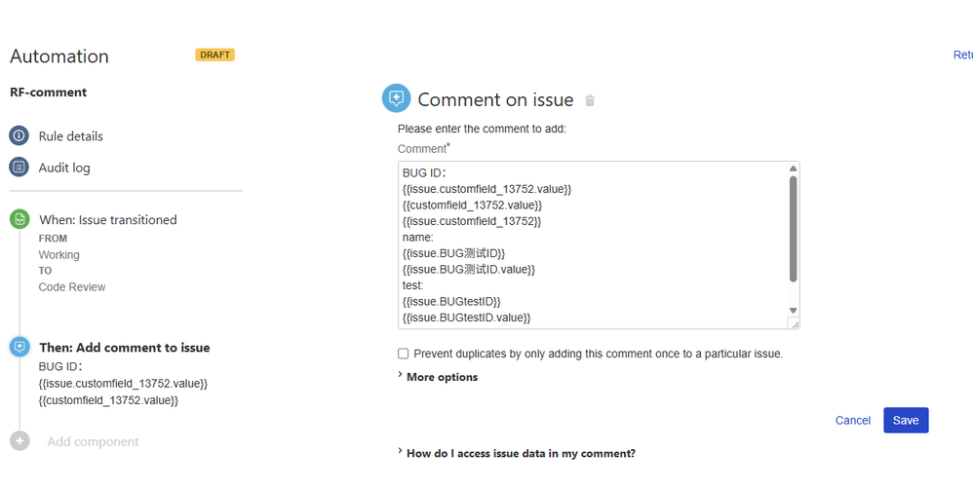Click the comment scrollbar down arrow
Viewport: 973px width, 487px height.
tap(793, 311)
